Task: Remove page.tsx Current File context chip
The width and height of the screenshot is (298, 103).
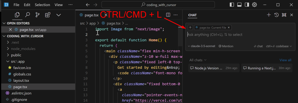Action: click(229, 27)
